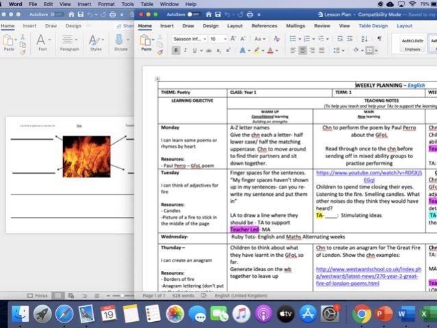
Task: Click the Print icon in Lesson Plan title bar
Action: click(x=250, y=14)
